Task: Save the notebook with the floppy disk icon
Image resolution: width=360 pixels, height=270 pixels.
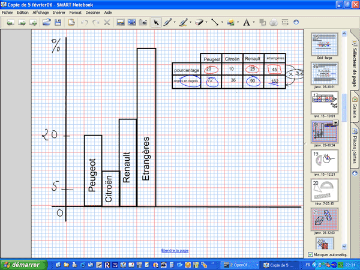Action: (58, 22)
